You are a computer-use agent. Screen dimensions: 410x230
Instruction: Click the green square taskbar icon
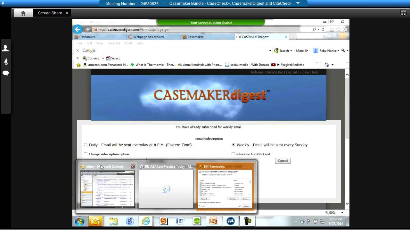pyautogui.click(x=197, y=221)
